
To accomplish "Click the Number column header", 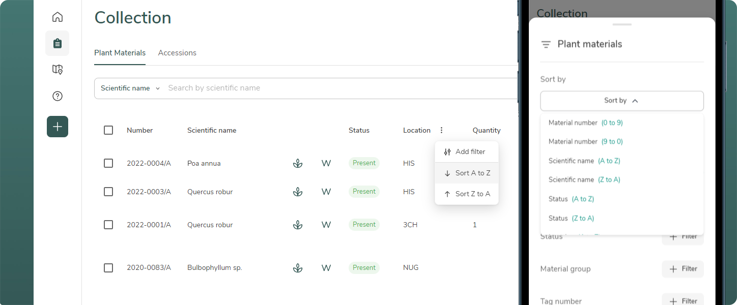I will [140, 130].
